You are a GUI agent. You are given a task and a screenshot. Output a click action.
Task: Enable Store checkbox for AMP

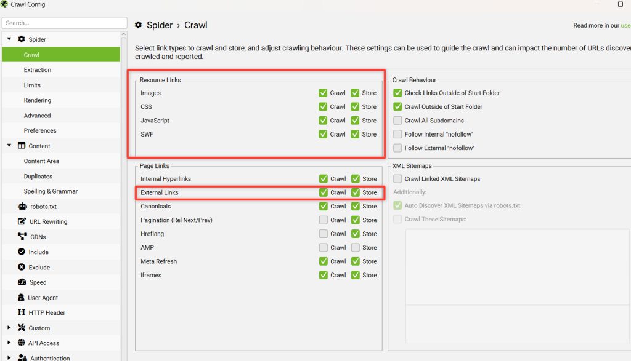[356, 247]
